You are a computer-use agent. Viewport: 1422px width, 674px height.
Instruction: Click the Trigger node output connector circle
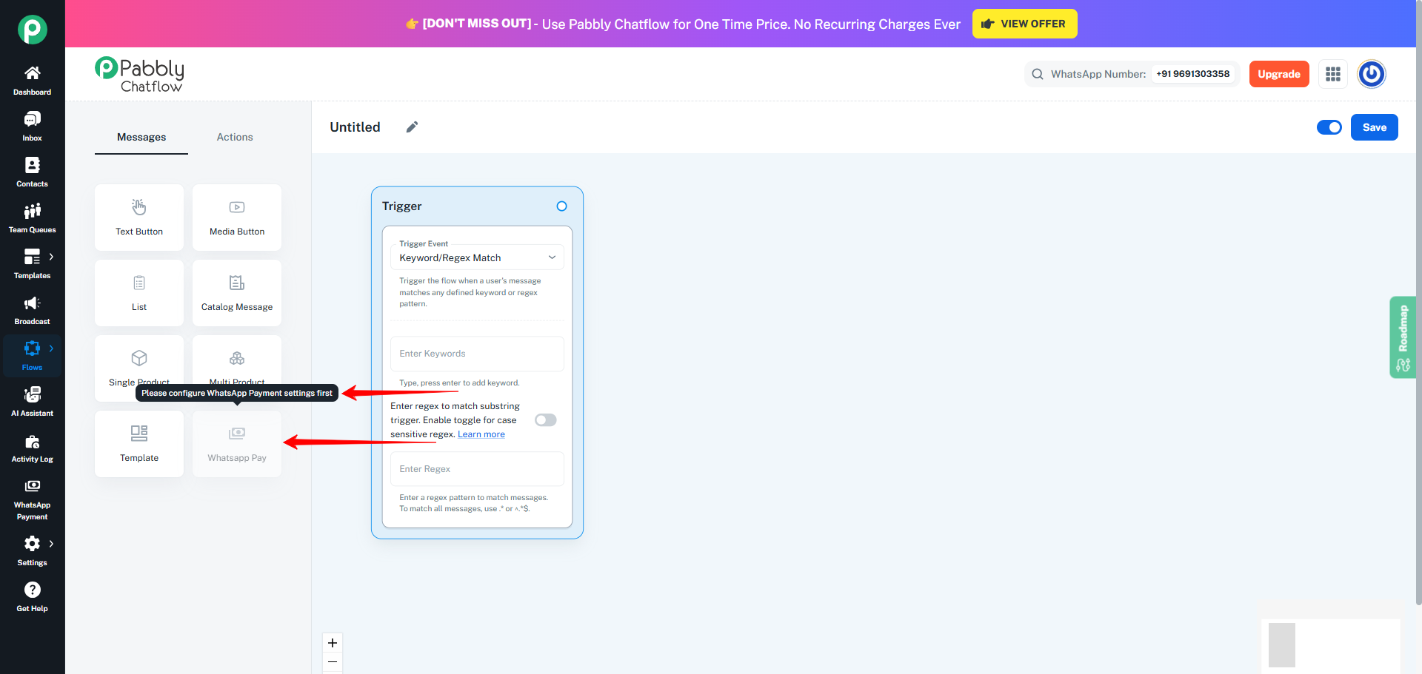(561, 206)
